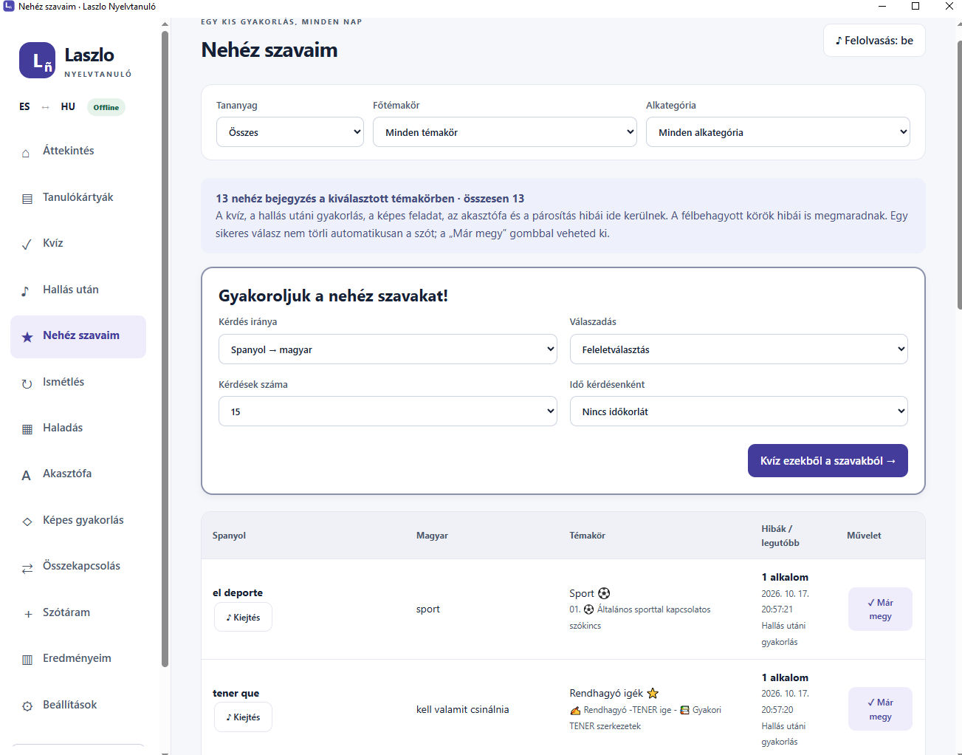Click the Áttekintés home icon
Screen dimensions: 962x755
point(27,152)
